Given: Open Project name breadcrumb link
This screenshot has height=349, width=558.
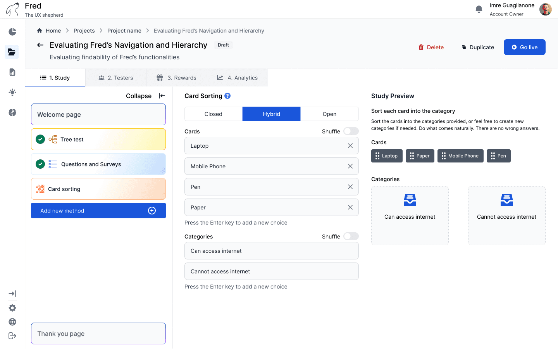Looking at the screenshot, I should [x=124, y=31].
